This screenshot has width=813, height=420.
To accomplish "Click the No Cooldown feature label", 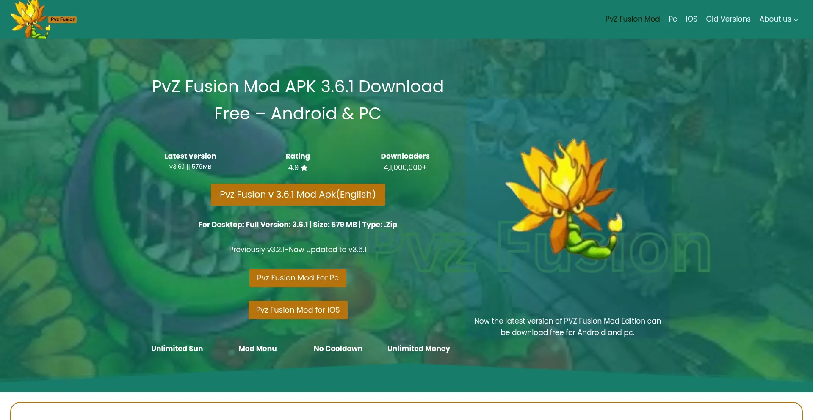I will pyautogui.click(x=338, y=349).
